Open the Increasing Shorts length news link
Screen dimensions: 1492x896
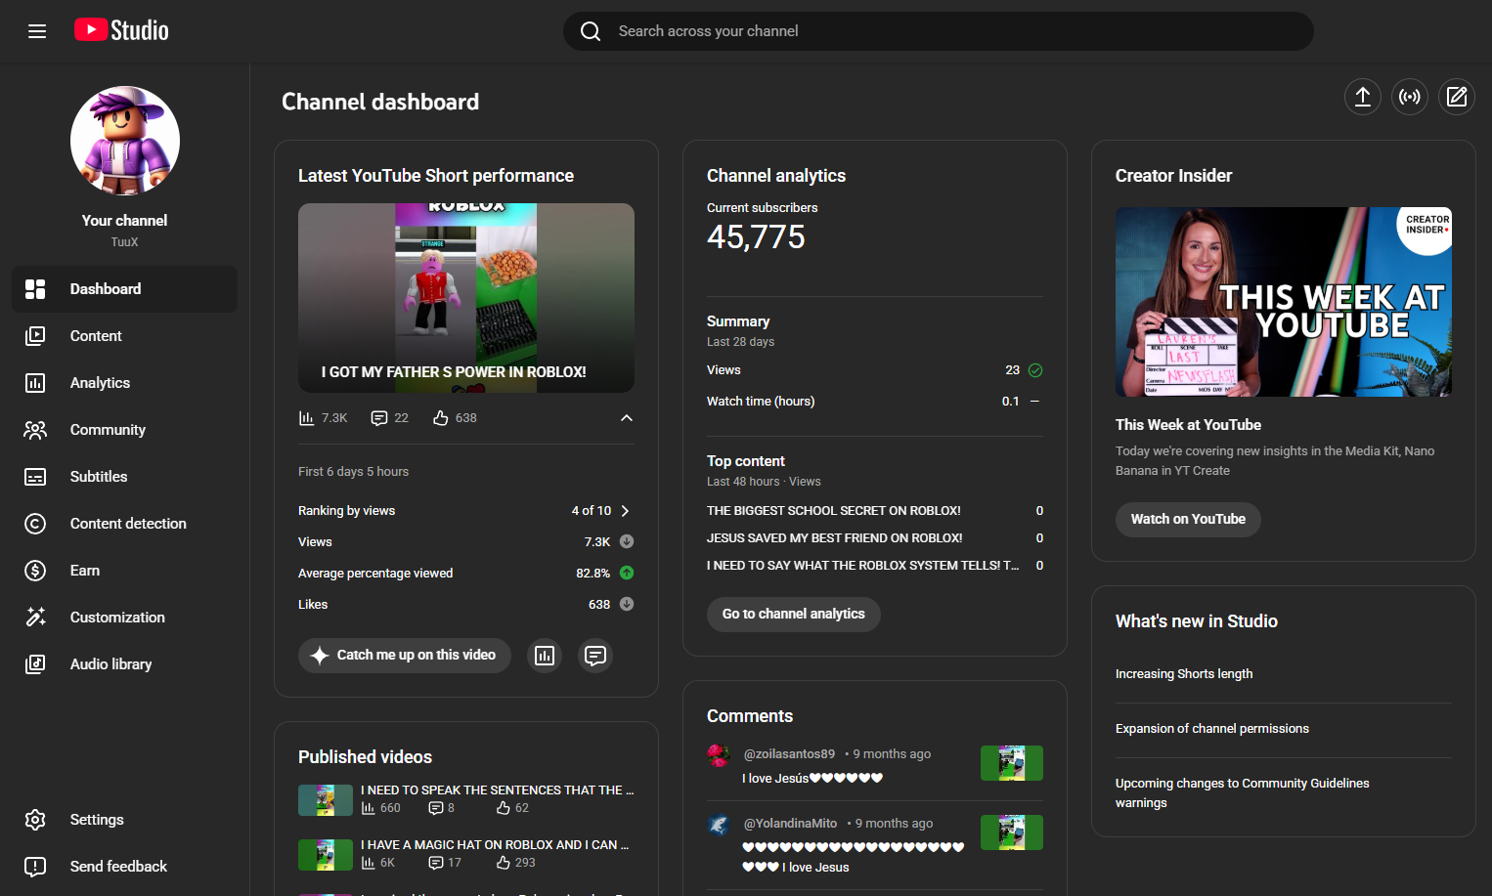point(1184,674)
